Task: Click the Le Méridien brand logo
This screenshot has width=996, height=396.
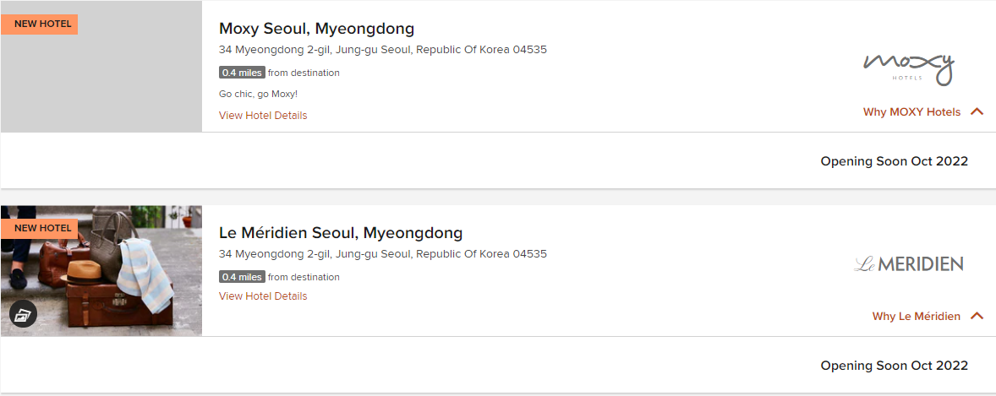Action: coord(908,264)
